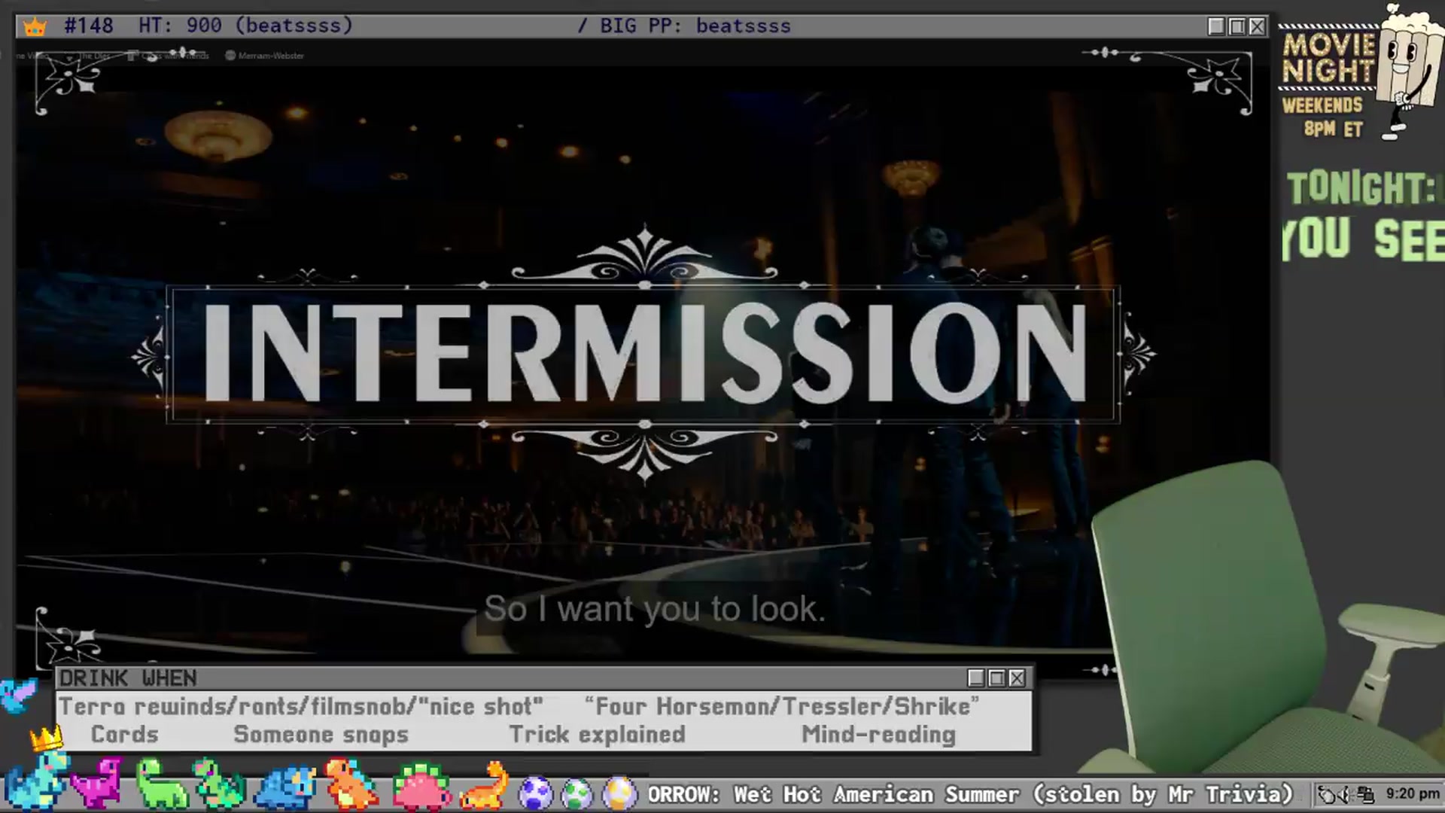The width and height of the screenshot is (1445, 813).
Task: Click the 'DRINK WHEN' window title
Action: tap(128, 678)
